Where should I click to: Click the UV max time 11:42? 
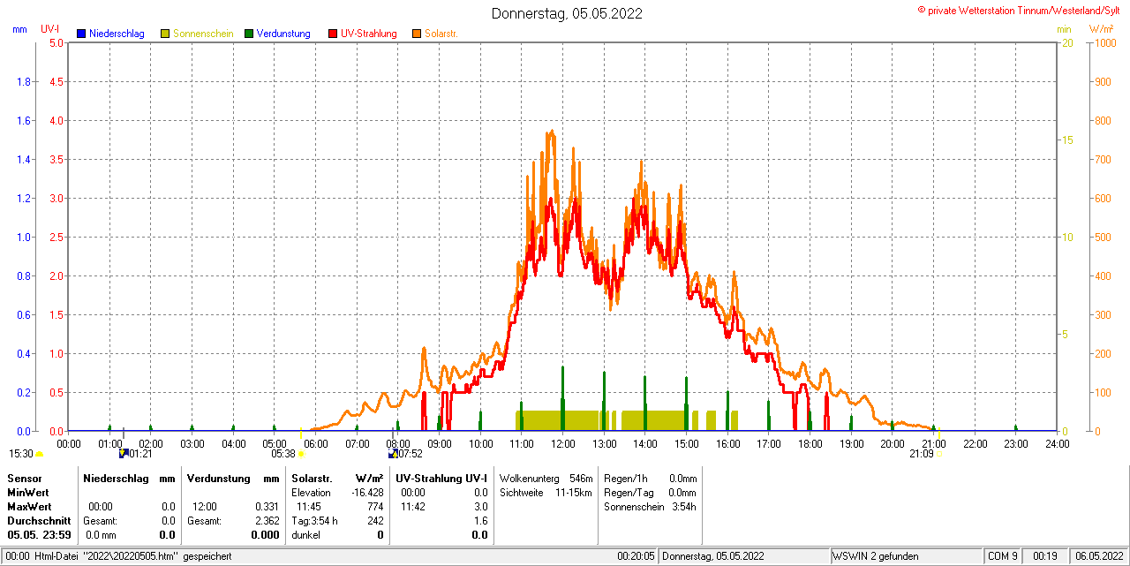tap(412, 507)
